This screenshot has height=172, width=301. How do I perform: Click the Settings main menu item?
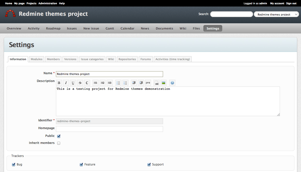coord(213,29)
